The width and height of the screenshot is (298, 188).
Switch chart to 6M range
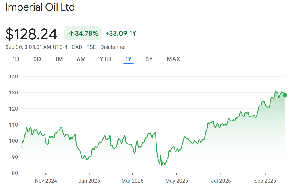click(81, 59)
